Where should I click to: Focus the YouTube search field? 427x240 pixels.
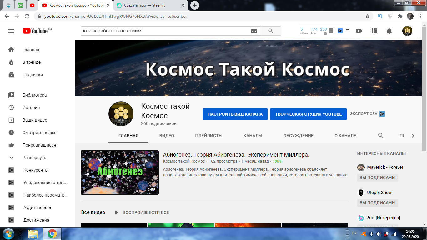tap(166, 31)
